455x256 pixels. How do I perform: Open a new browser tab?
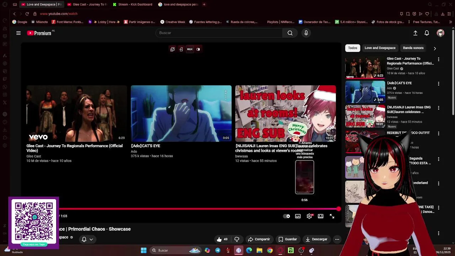coord(204,4)
